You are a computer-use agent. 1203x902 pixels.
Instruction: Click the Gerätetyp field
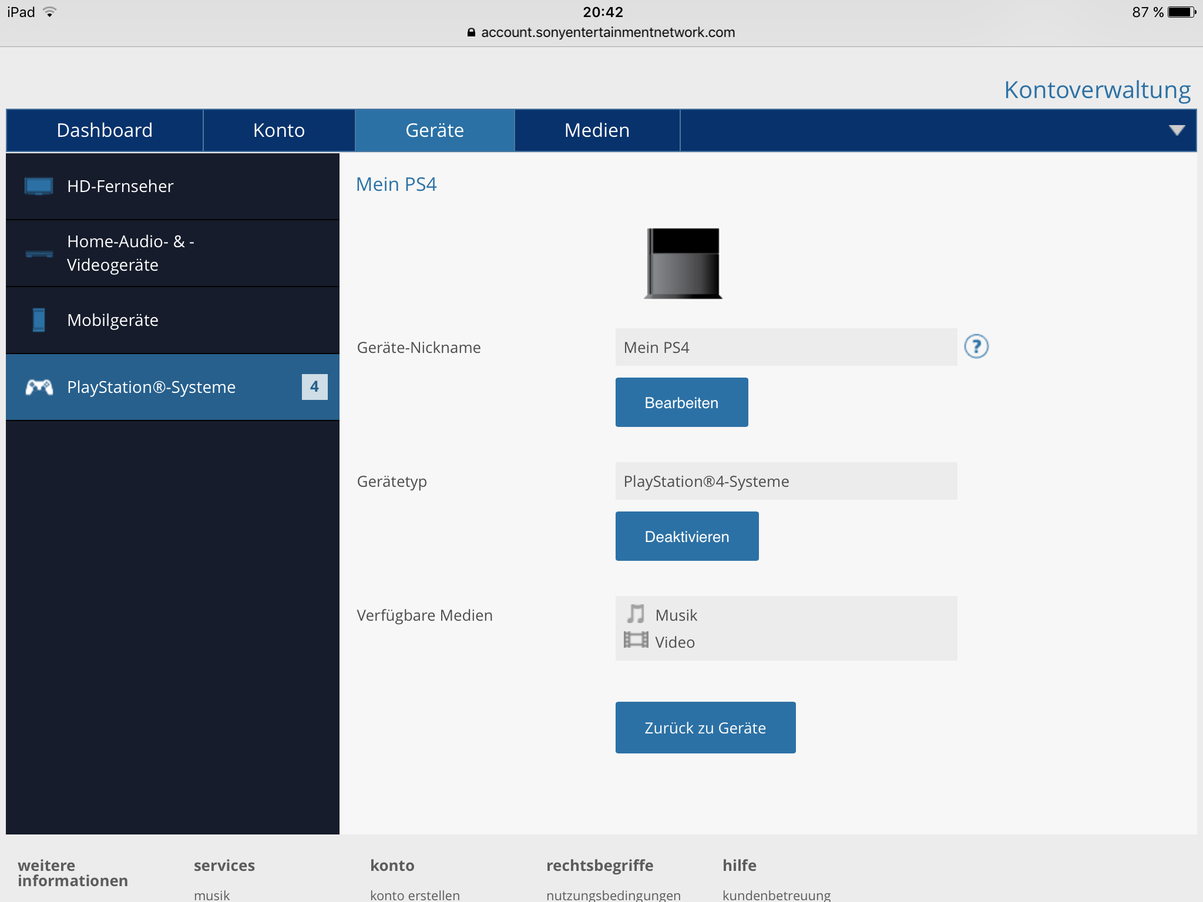click(x=787, y=481)
